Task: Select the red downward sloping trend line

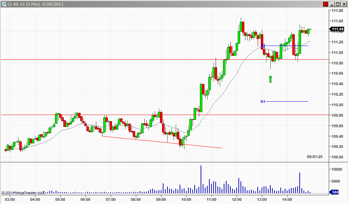Action: tap(162, 142)
